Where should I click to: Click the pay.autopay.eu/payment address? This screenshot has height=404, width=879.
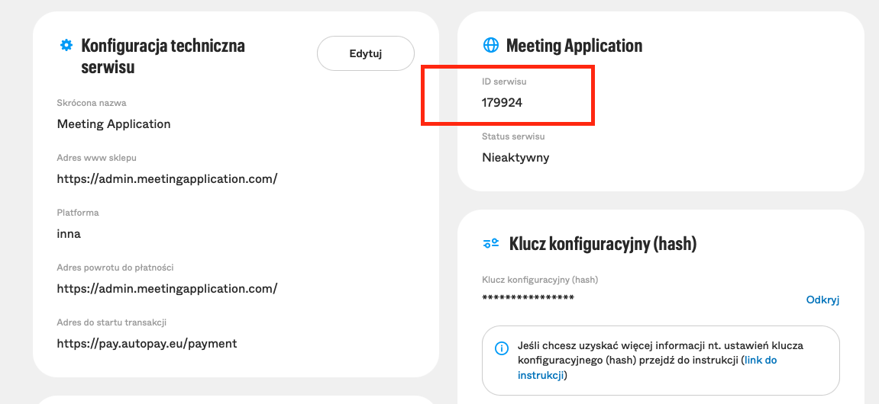click(147, 344)
